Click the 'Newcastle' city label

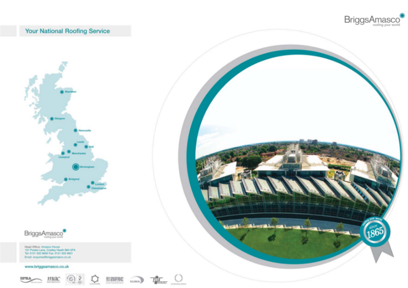click(85, 130)
